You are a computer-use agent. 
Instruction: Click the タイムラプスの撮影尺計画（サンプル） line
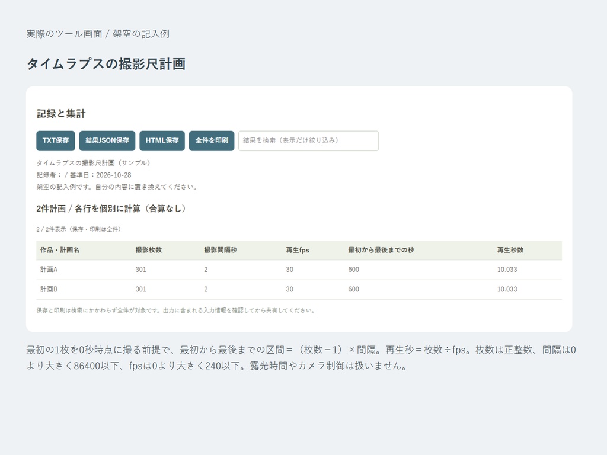point(93,163)
